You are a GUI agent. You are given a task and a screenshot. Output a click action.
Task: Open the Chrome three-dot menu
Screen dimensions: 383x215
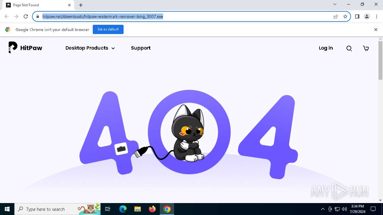click(x=377, y=16)
